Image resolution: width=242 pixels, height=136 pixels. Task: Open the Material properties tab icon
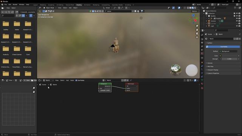coord(202,84)
